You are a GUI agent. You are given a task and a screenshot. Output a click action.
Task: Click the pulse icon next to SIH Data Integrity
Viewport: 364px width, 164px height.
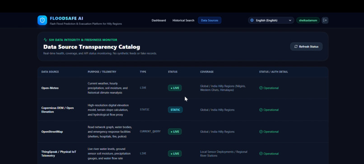click(45, 40)
